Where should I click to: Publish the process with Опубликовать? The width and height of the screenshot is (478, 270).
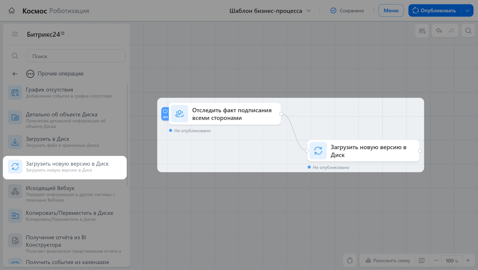click(x=435, y=10)
